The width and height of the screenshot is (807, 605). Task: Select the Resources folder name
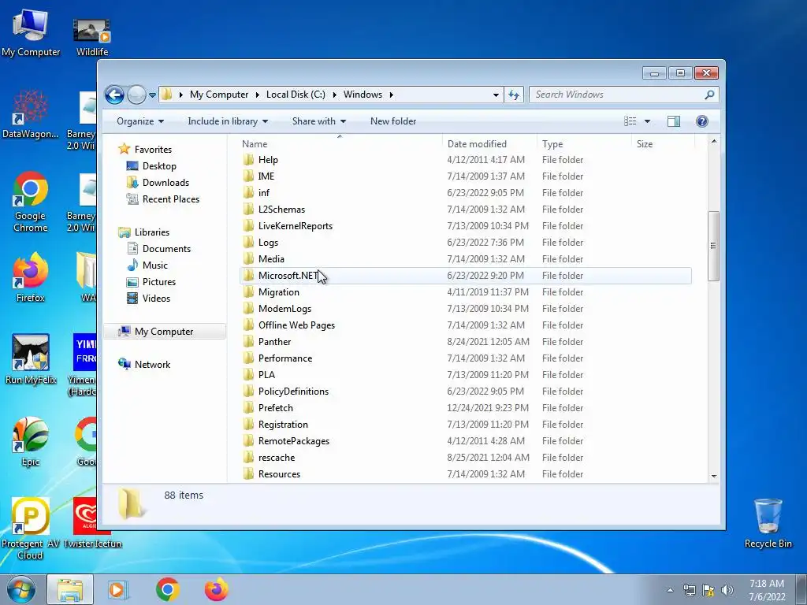(x=279, y=474)
